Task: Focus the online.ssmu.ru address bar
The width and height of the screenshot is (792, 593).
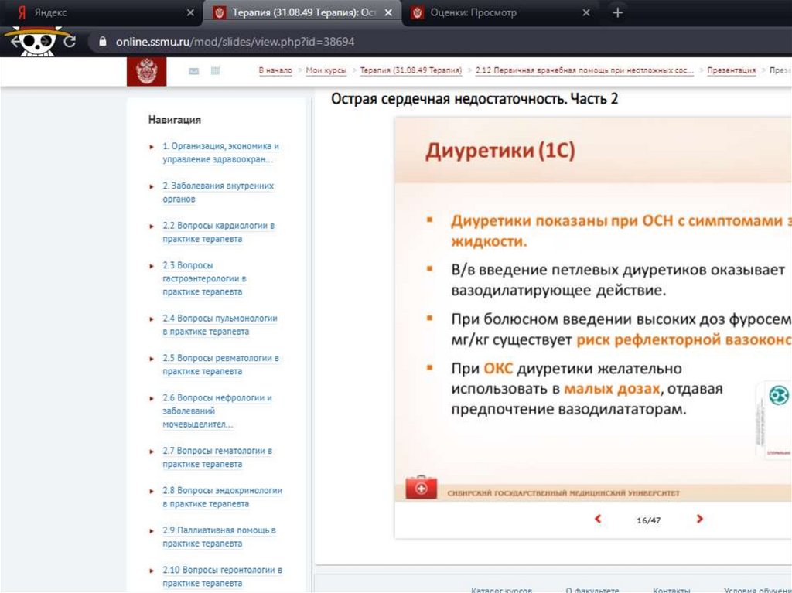Action: coord(235,42)
